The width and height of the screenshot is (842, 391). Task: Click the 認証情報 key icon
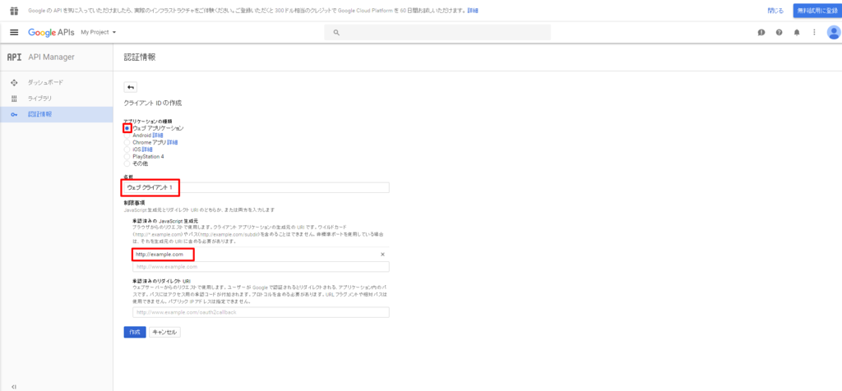tap(15, 115)
